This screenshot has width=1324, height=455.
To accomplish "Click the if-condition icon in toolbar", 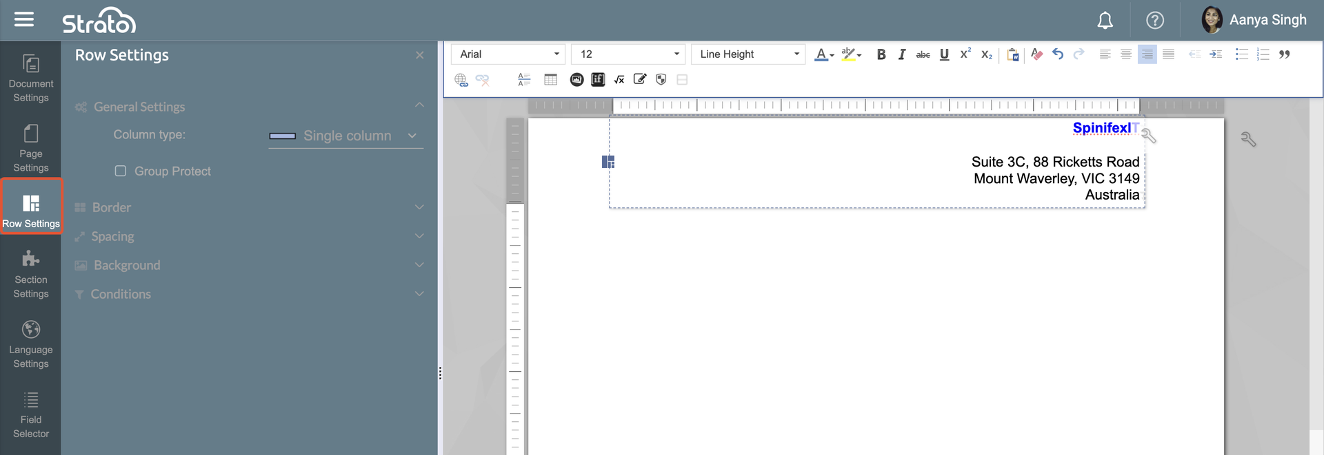I will pos(598,80).
